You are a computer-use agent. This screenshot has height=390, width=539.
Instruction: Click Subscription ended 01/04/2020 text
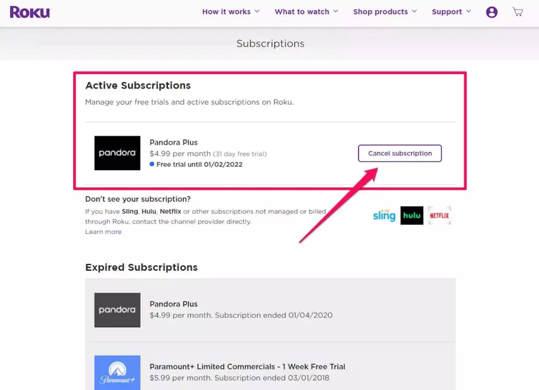(x=273, y=315)
